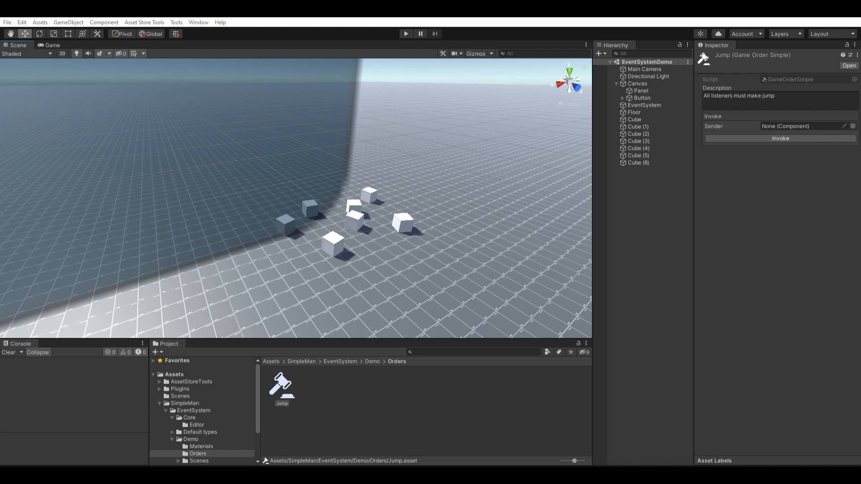Open the Asset Store Tools menu
The width and height of the screenshot is (861, 484).
144,22
